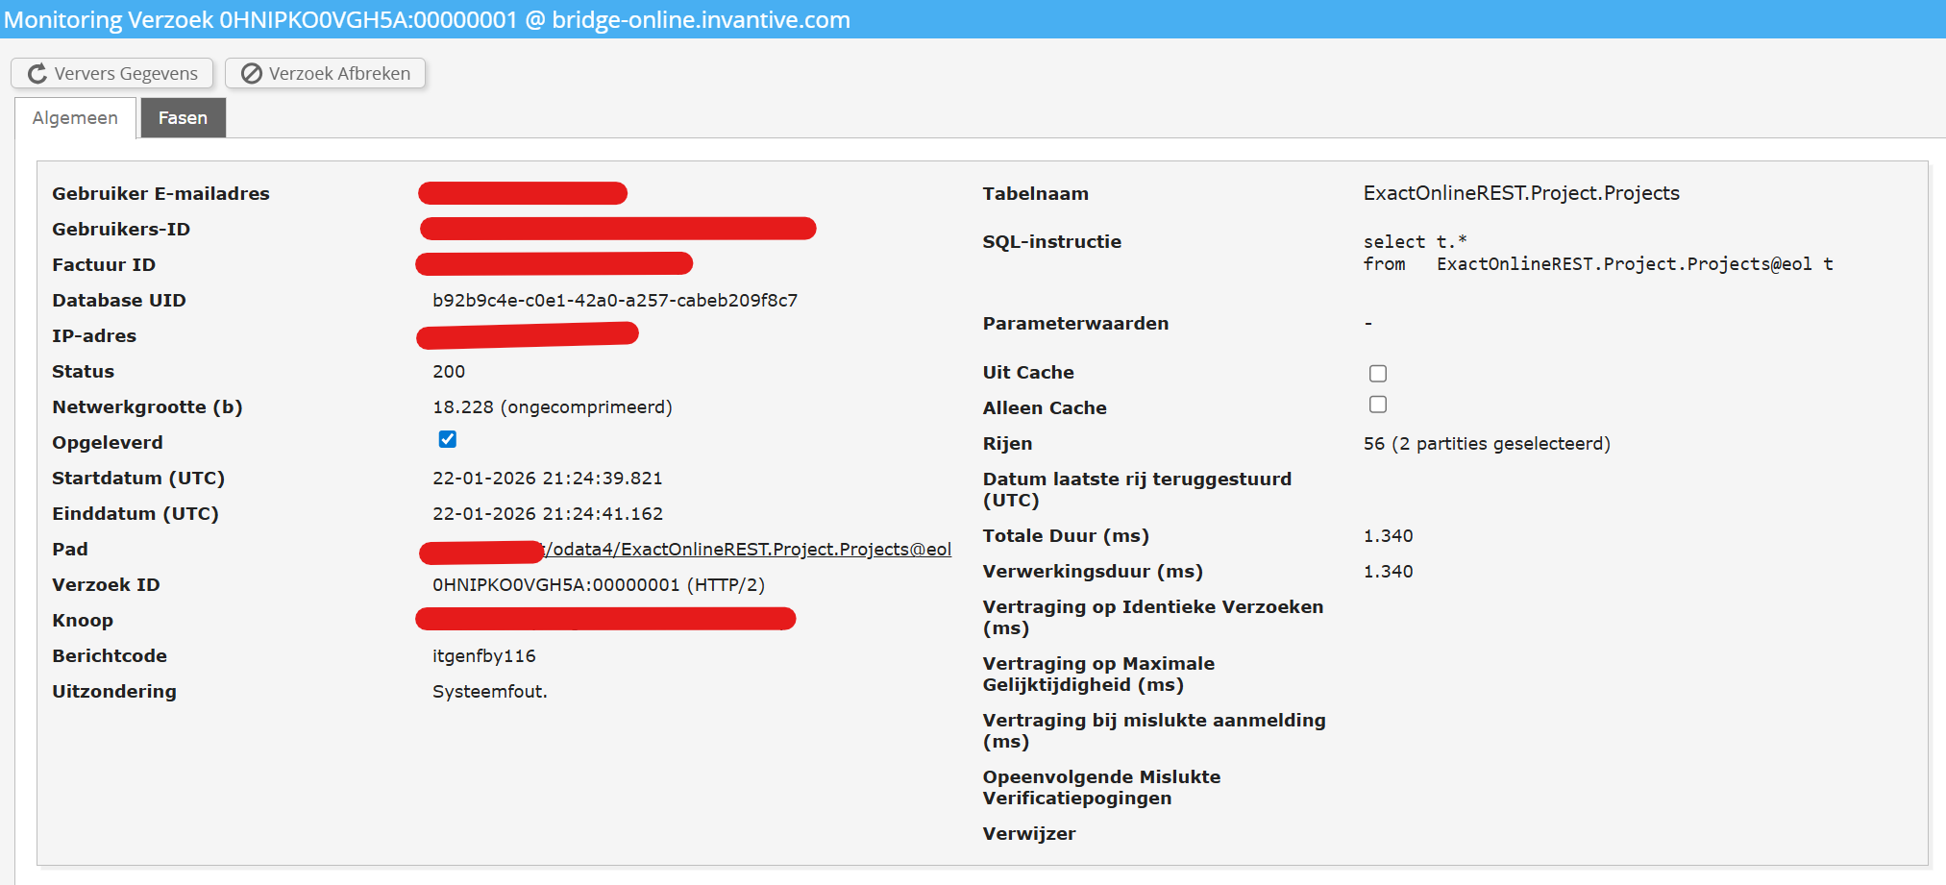Switch to the Fasen tab
The width and height of the screenshot is (1946, 885).
pos(183,118)
